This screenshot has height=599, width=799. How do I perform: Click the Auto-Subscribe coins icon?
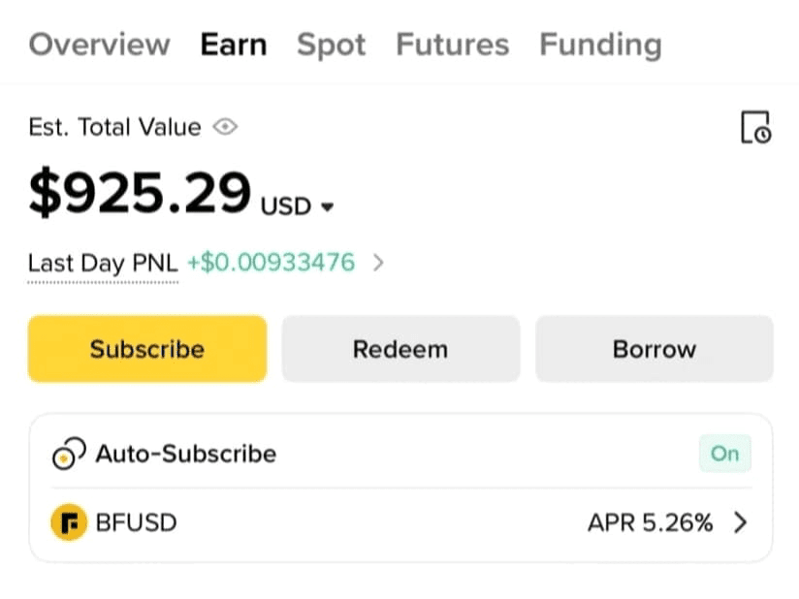69,454
